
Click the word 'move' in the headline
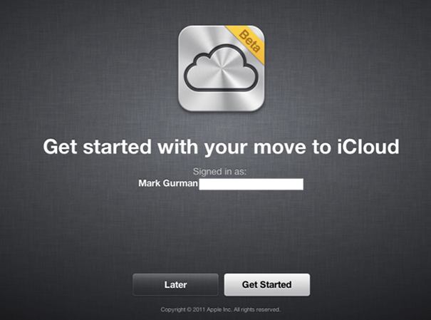click(279, 147)
